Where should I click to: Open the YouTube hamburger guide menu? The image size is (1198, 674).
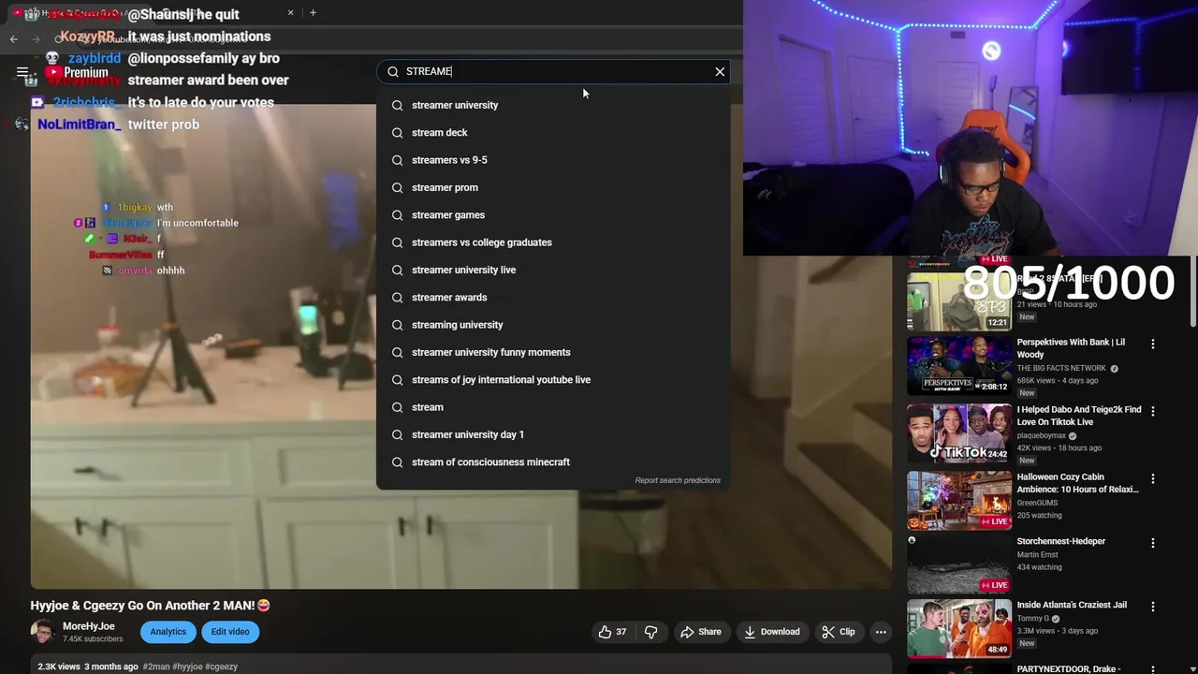pyautogui.click(x=22, y=72)
